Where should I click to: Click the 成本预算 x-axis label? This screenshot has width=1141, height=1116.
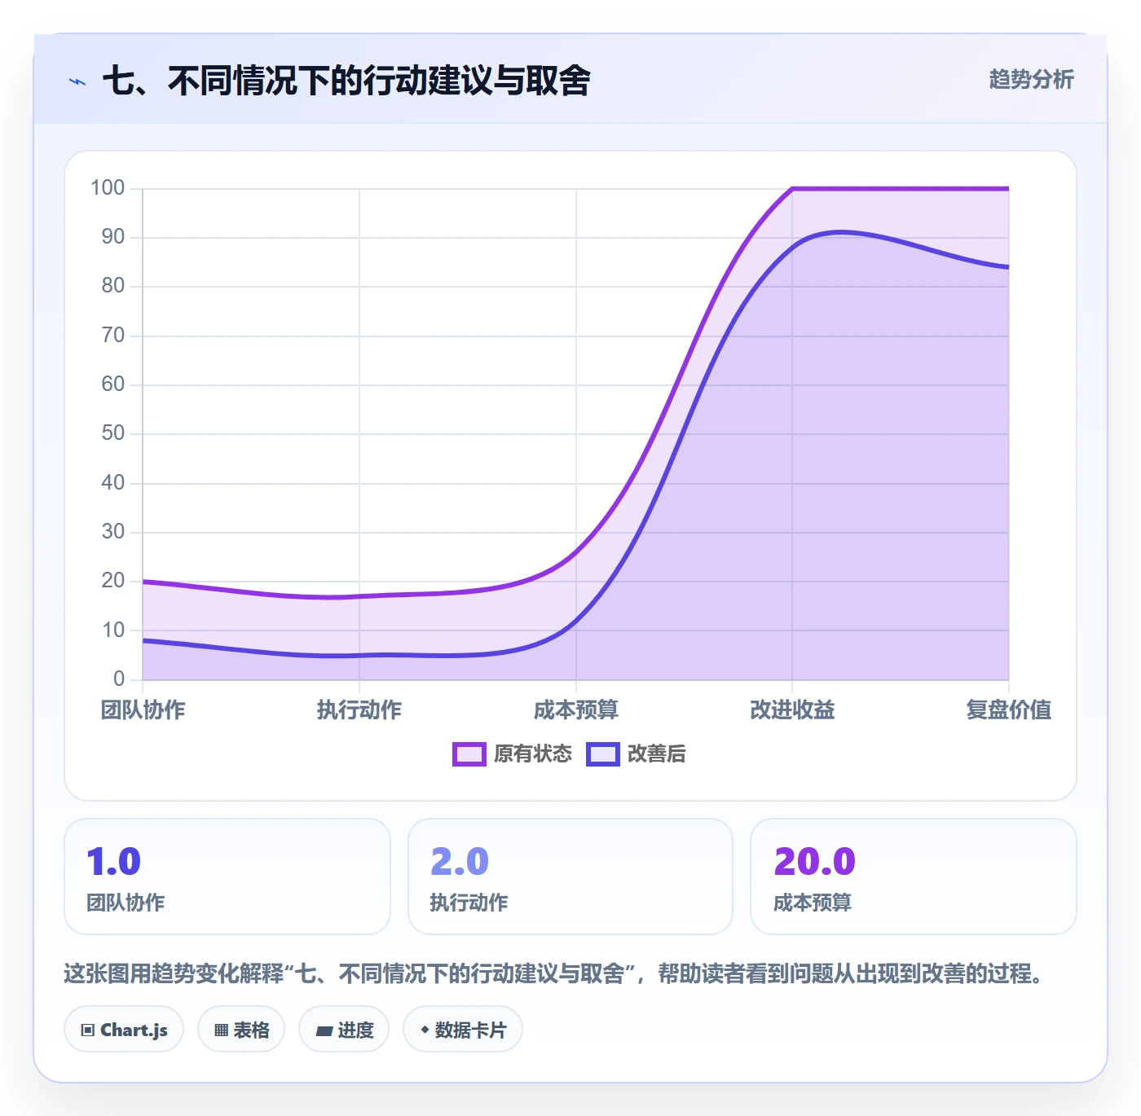point(576,710)
